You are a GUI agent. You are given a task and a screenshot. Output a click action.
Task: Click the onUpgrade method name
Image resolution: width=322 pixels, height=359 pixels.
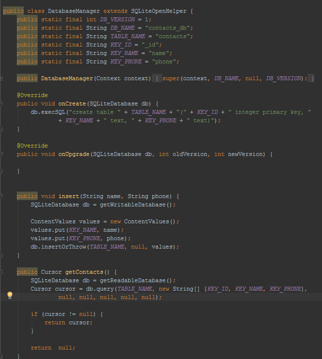click(x=74, y=154)
